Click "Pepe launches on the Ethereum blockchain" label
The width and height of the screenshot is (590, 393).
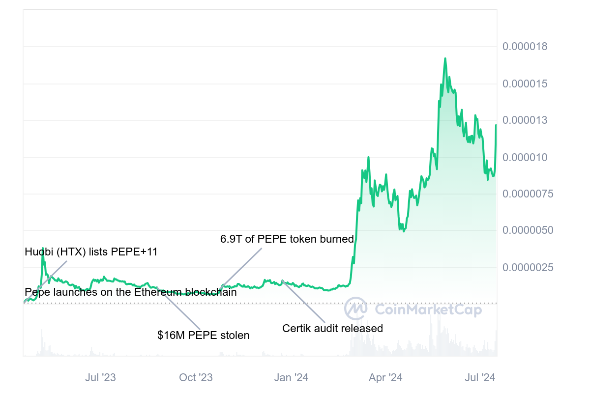point(131,292)
